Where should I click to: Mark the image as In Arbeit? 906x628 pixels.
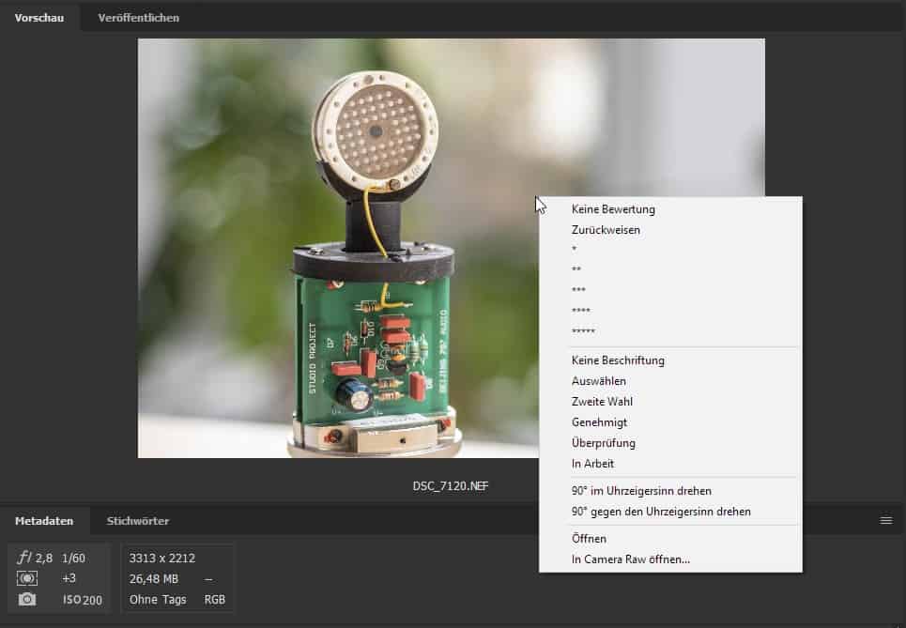pos(592,464)
